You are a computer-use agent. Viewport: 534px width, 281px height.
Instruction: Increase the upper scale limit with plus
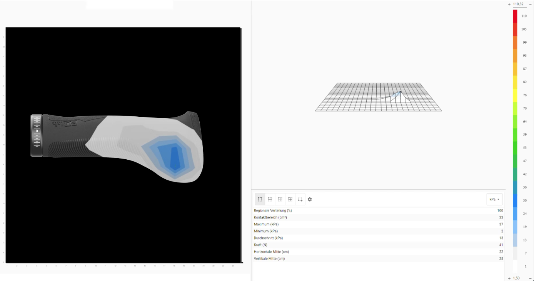tap(509, 4)
